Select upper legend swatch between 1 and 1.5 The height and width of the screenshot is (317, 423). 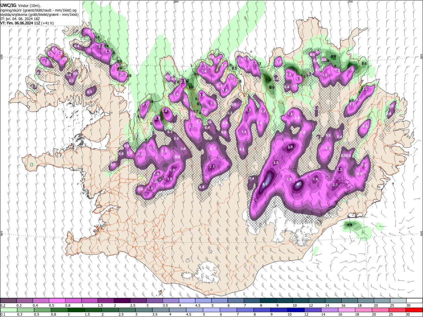(89, 300)
